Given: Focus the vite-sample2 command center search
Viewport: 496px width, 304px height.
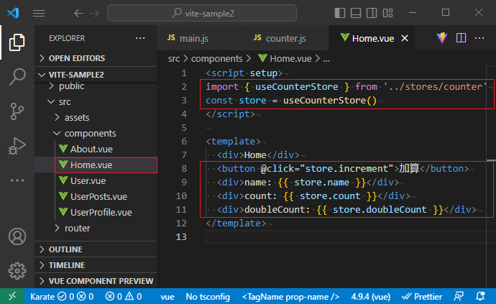Looking at the screenshot, I should [x=202, y=13].
